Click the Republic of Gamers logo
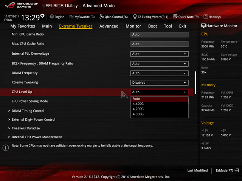The image size is (242, 181). coord(21,5)
